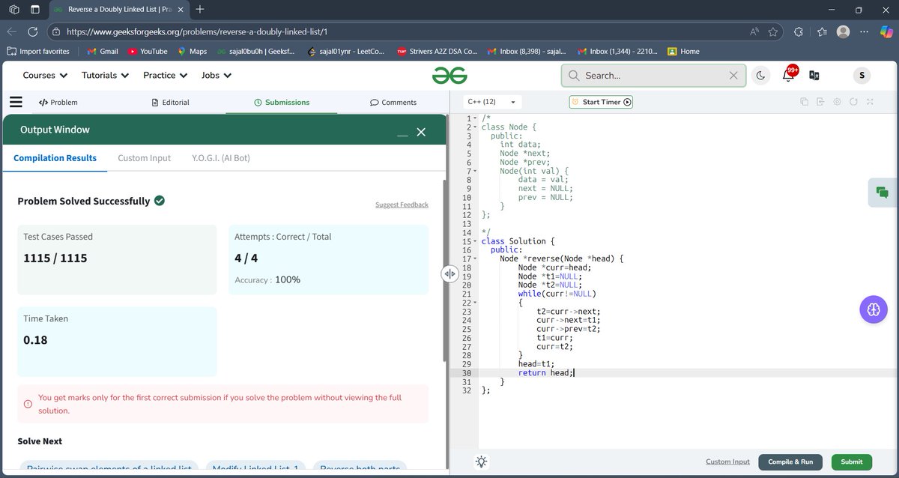Collapse the class Solution fold at line 15
The height and width of the screenshot is (478, 899).
tap(475, 242)
